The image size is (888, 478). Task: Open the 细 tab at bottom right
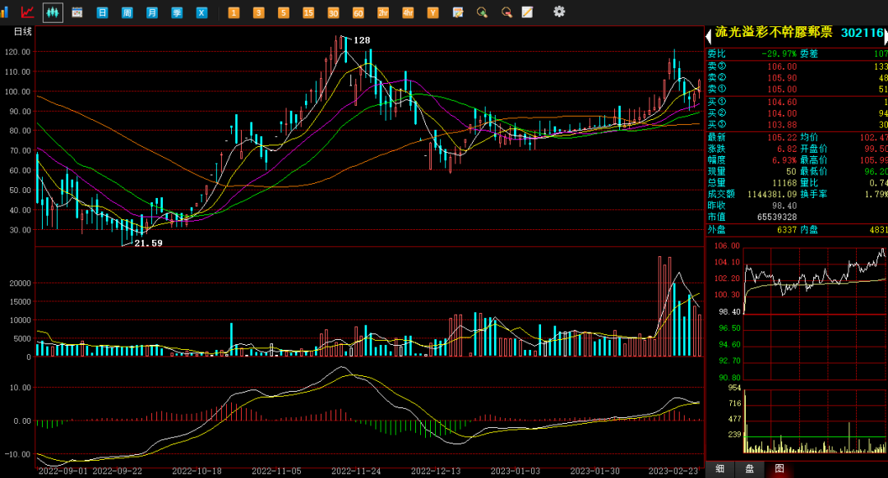click(x=720, y=469)
